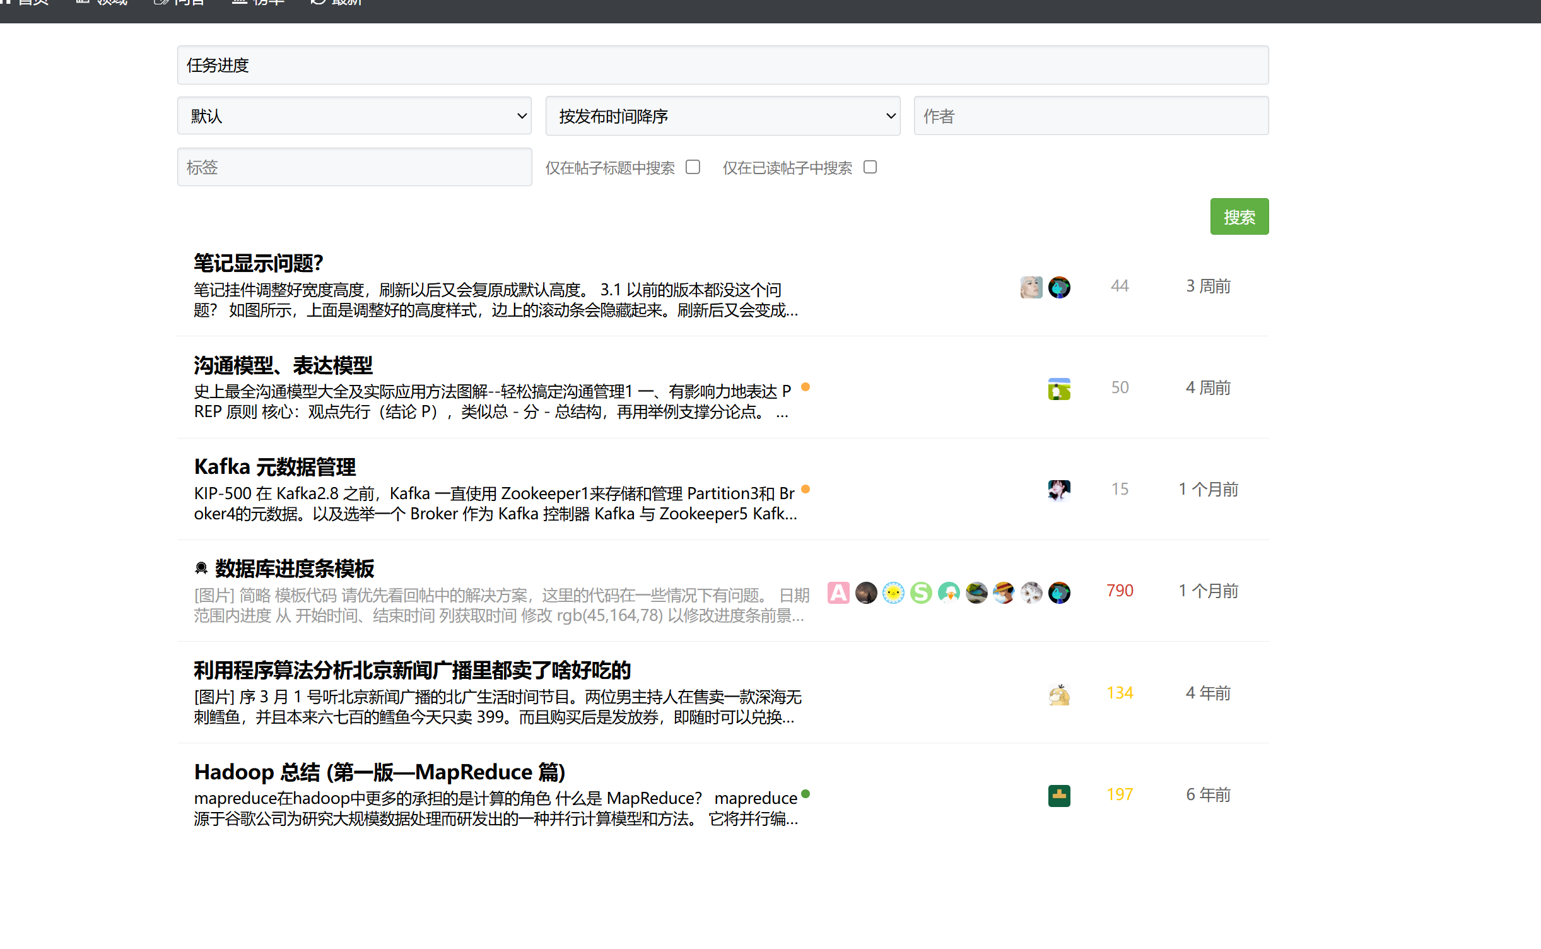Image resolution: width=1541 pixels, height=949 pixels.
Task: Open the 按发布时间降序 sort dropdown
Action: tap(723, 115)
